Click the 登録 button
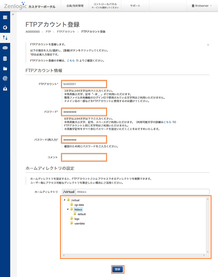The image size is (218, 277). [x=118, y=269]
